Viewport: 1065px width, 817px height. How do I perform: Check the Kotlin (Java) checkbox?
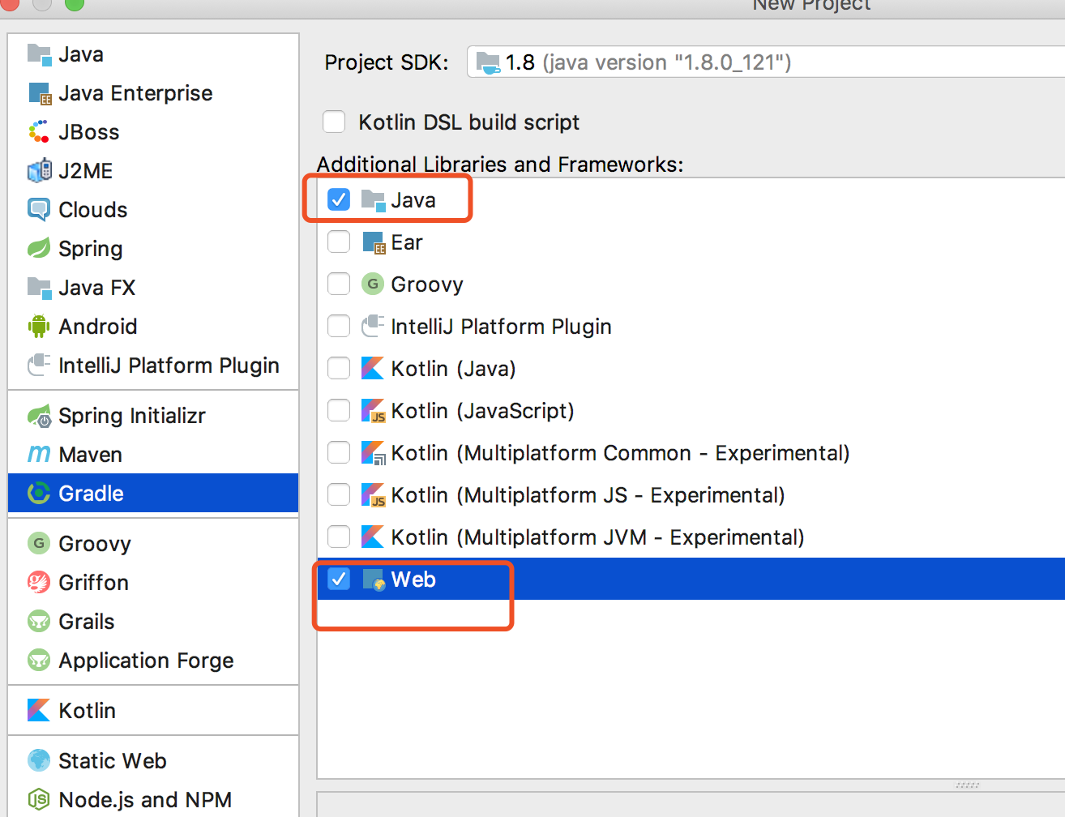click(x=339, y=368)
